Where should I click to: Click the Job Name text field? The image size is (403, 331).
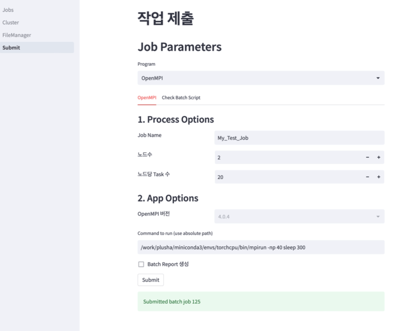299,138
